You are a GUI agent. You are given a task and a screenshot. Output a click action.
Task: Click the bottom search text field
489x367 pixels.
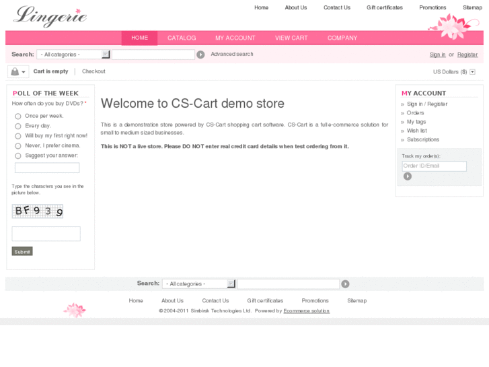(x=288, y=284)
